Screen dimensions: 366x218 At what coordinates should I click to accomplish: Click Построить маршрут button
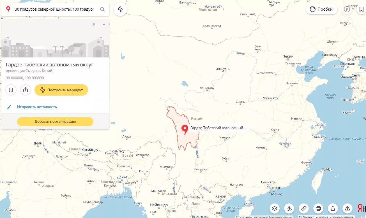[x=61, y=90]
